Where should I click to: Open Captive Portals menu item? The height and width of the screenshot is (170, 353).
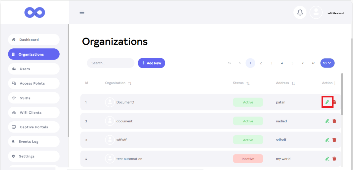pyautogui.click(x=34, y=127)
